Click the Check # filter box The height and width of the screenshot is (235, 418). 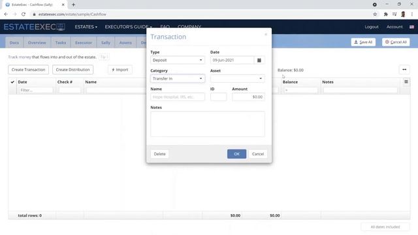click(70, 90)
